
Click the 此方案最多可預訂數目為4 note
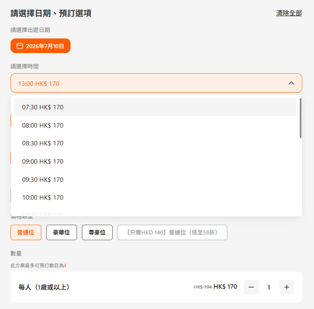pyautogui.click(x=38, y=266)
